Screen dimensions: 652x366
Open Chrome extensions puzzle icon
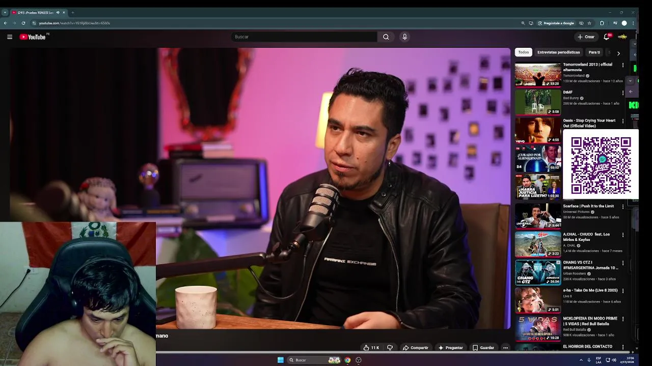point(602,23)
